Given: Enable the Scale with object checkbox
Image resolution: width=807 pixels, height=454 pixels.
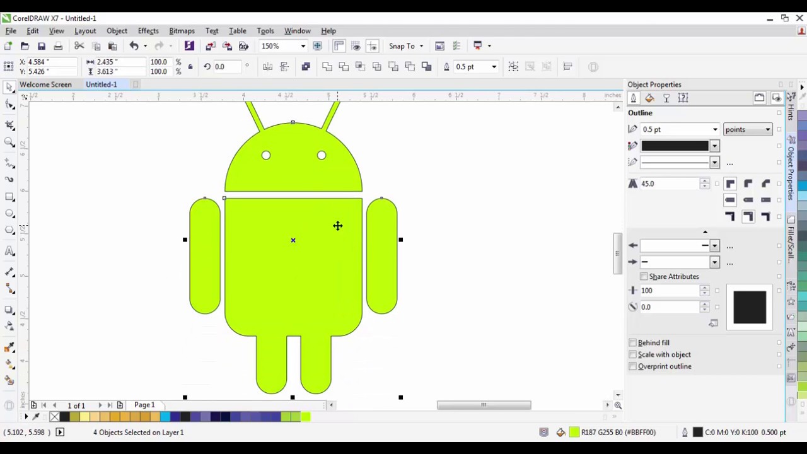Looking at the screenshot, I should click(632, 355).
